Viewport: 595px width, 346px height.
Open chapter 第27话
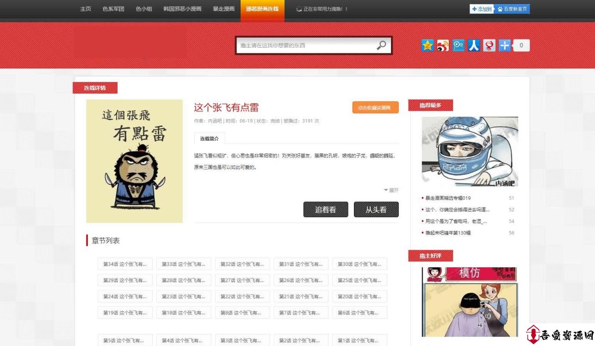[242, 280]
